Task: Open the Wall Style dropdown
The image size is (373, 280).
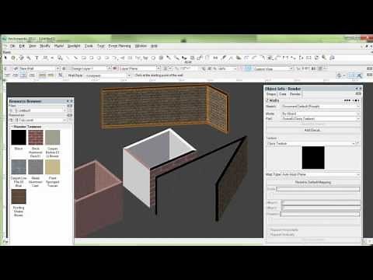Action: click(x=108, y=75)
